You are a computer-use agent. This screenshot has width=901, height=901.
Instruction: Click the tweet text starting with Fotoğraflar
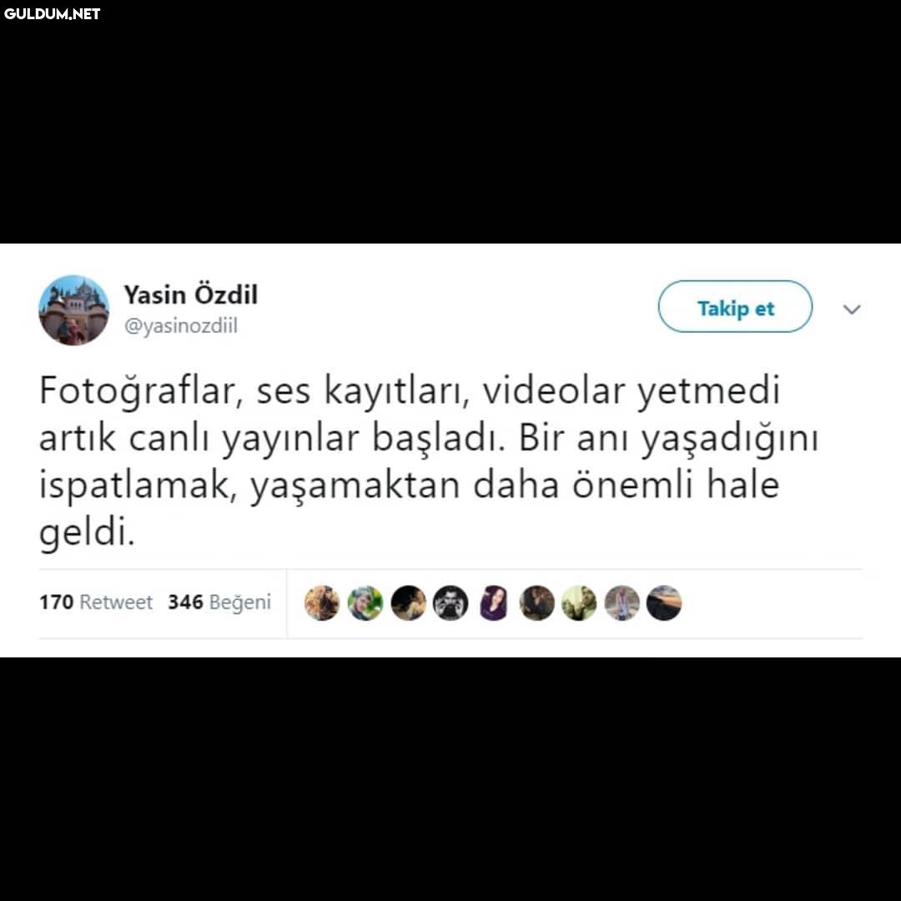(x=428, y=461)
